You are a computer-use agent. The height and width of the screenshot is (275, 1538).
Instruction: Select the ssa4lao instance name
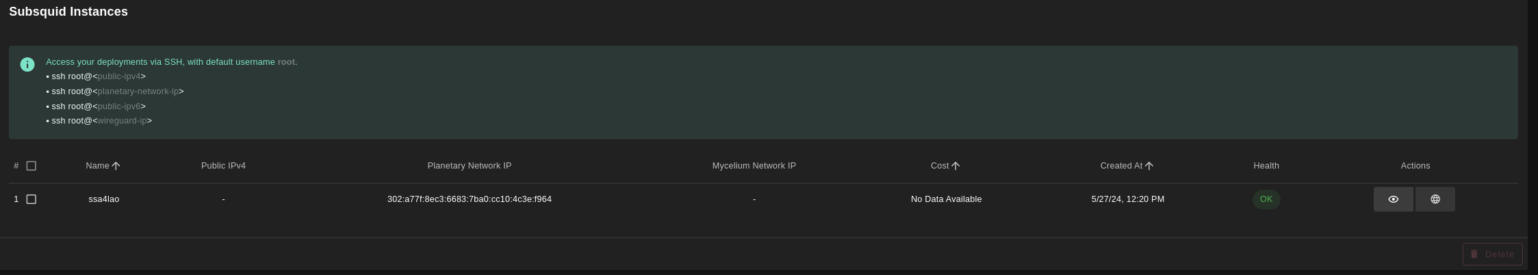104,199
